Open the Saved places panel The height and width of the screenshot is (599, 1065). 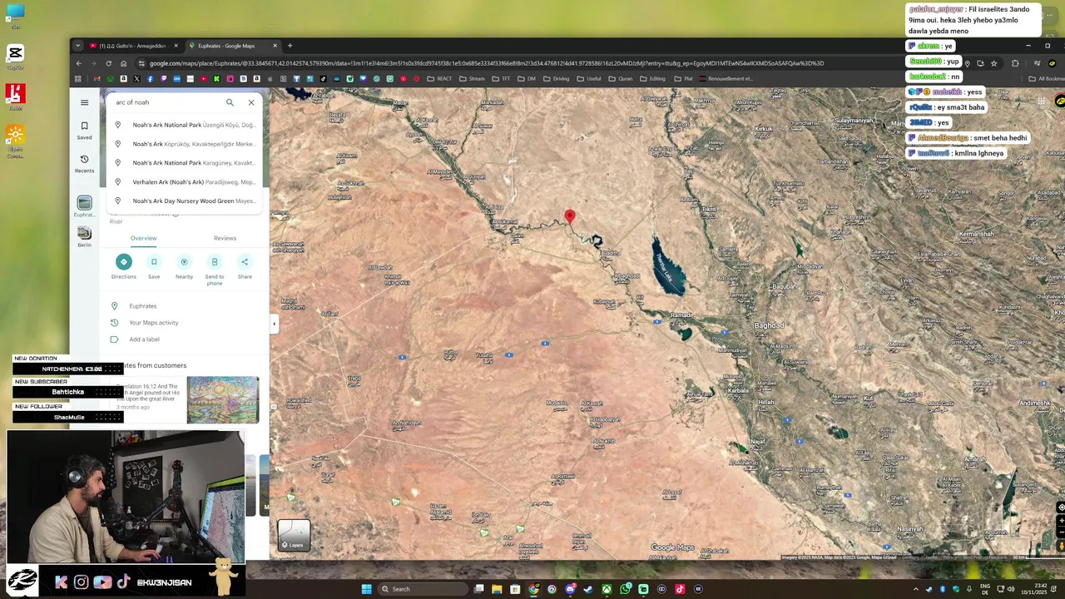(x=84, y=131)
